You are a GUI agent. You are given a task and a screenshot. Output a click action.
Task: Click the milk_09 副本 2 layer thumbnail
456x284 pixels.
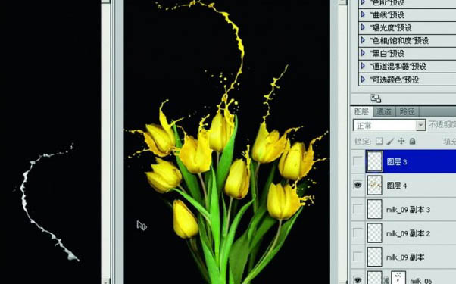pos(374,233)
